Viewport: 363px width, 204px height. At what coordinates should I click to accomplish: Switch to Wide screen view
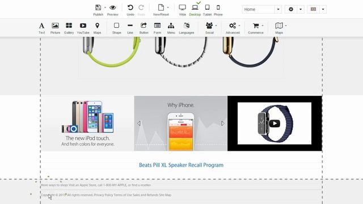[183, 7]
